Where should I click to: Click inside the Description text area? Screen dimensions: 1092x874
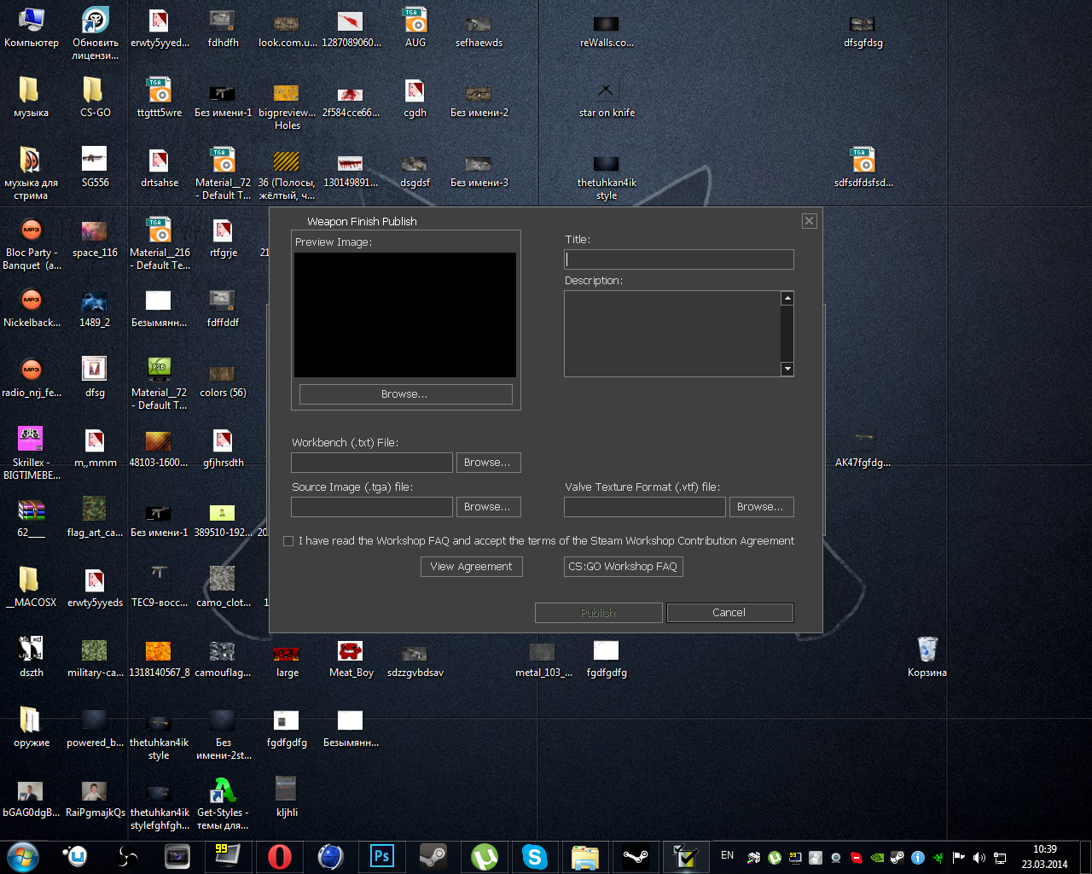(672, 334)
